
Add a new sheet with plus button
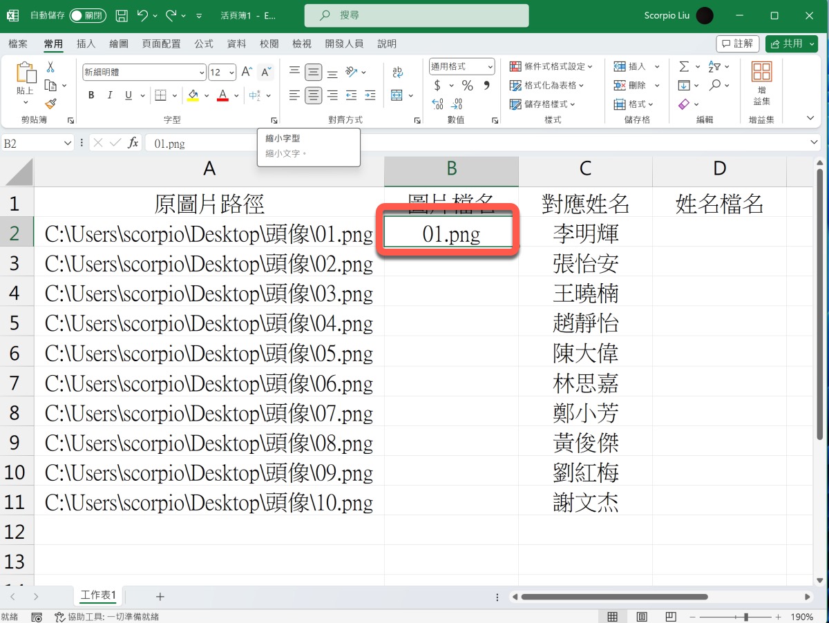tap(160, 596)
